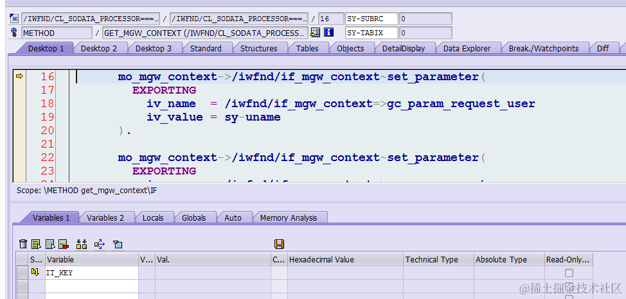
Task: Click the SY-TABIX value field showing 0
Action: (x=425, y=33)
